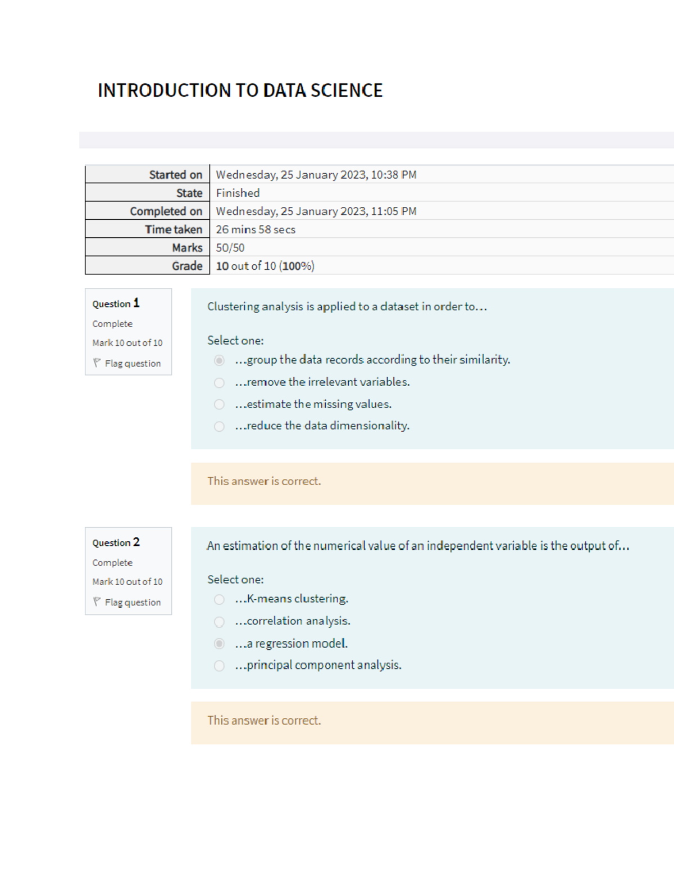Select 'remove the irrelevant variables' radio option
The width and height of the screenshot is (674, 873).
click(x=219, y=383)
